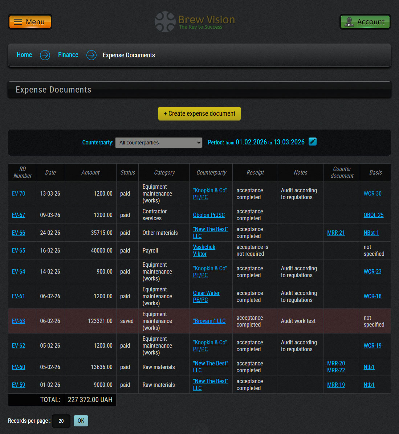
Task: Open the Account menu
Action: 365,22
